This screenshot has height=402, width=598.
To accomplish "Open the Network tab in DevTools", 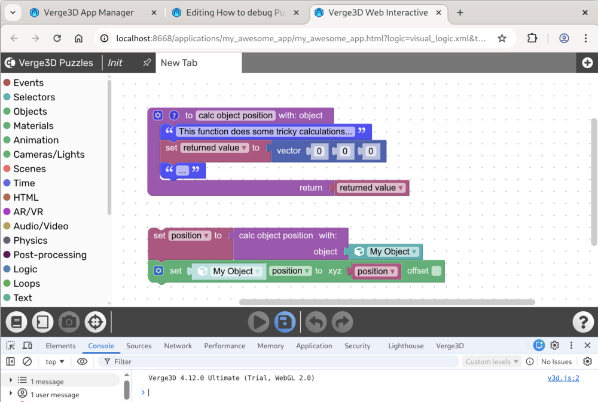I will click(x=178, y=346).
